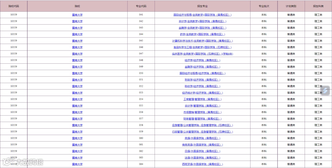Open 食品科学与工程(全英教学) major link

coord(202,47)
